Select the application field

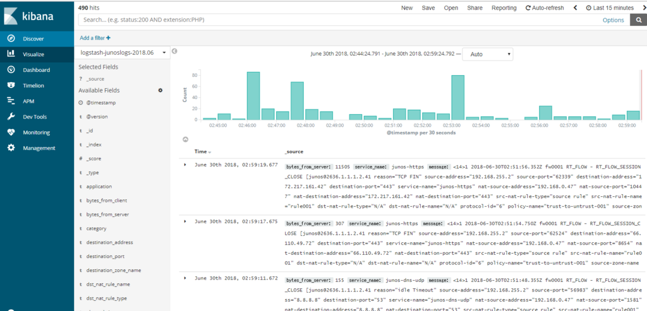[x=99, y=187]
